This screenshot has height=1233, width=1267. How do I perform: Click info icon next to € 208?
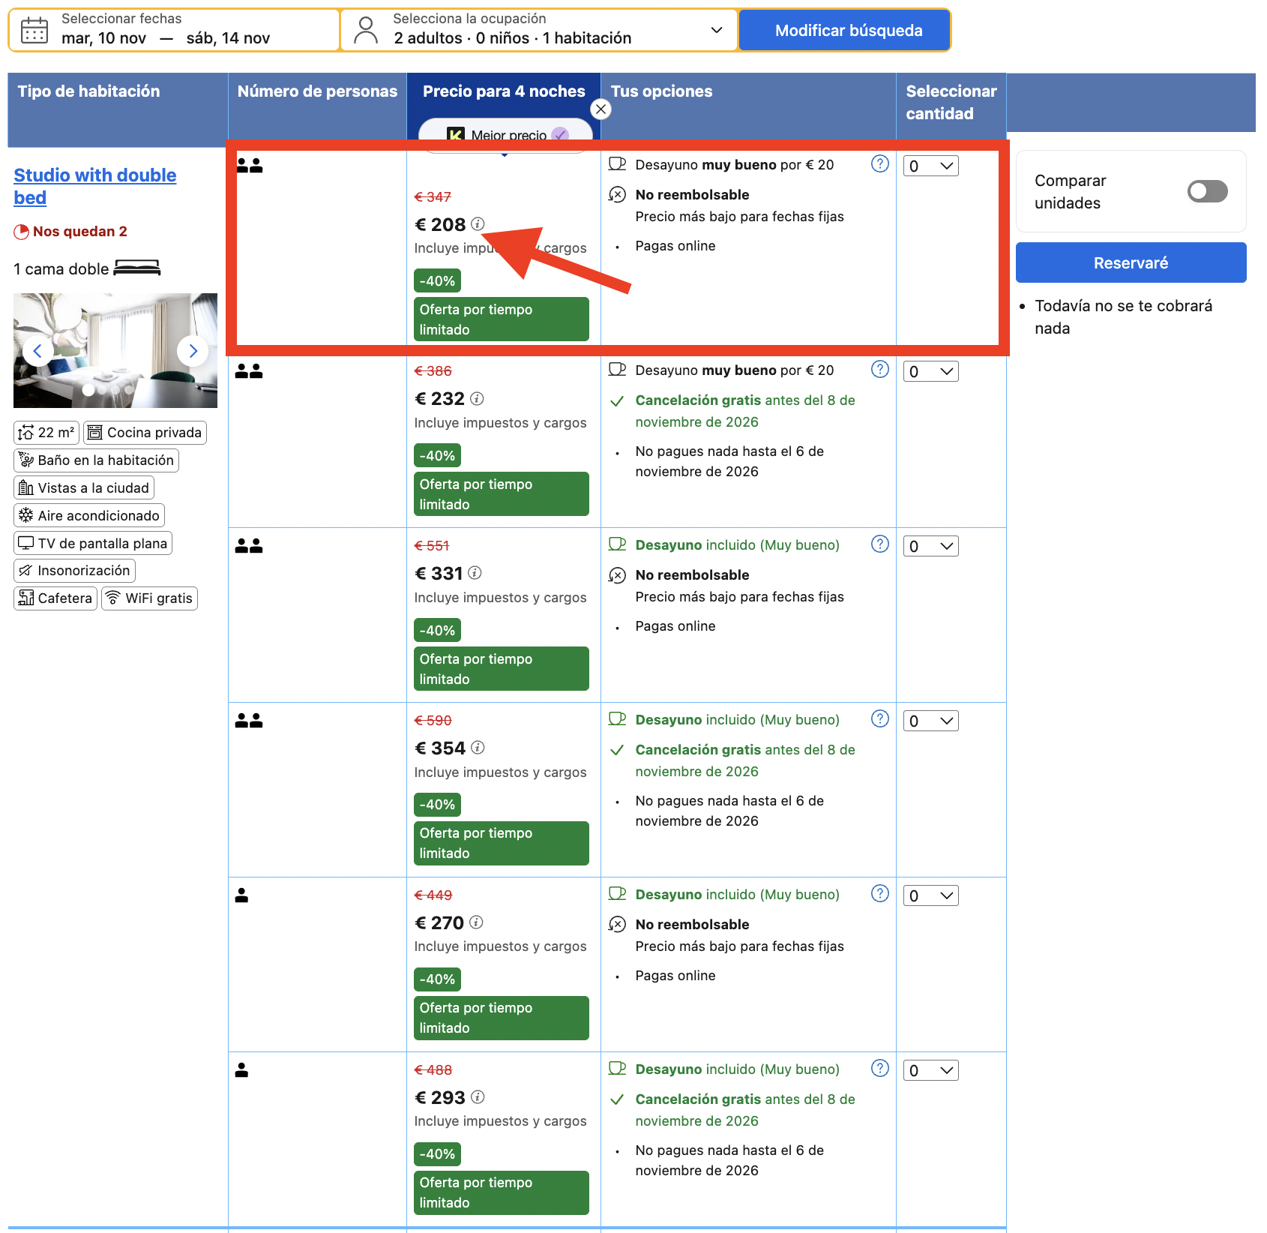click(478, 224)
